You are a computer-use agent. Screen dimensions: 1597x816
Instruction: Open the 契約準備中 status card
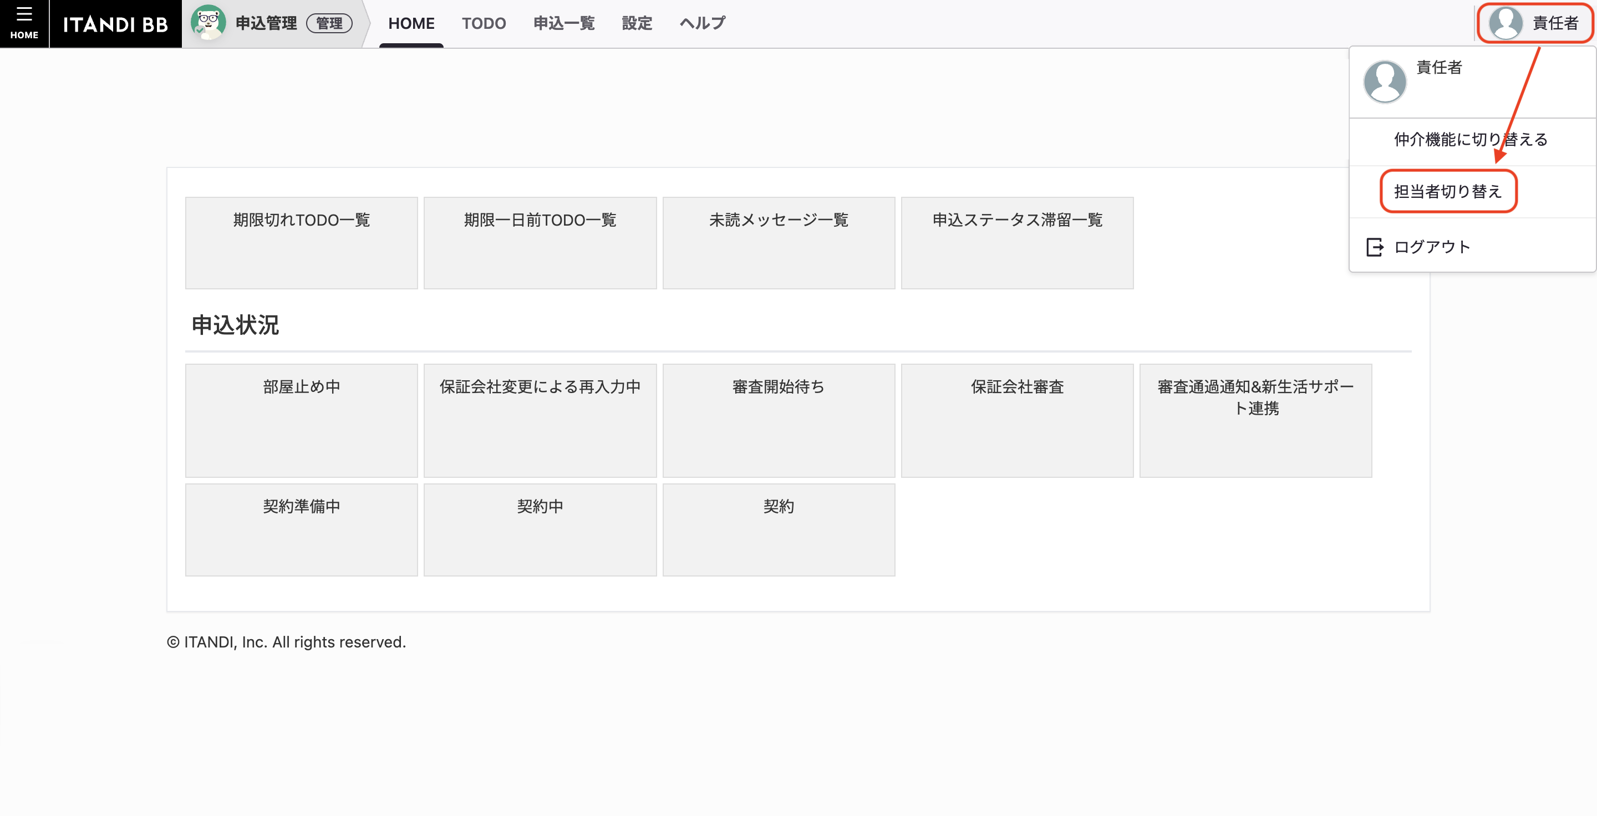tap(301, 530)
